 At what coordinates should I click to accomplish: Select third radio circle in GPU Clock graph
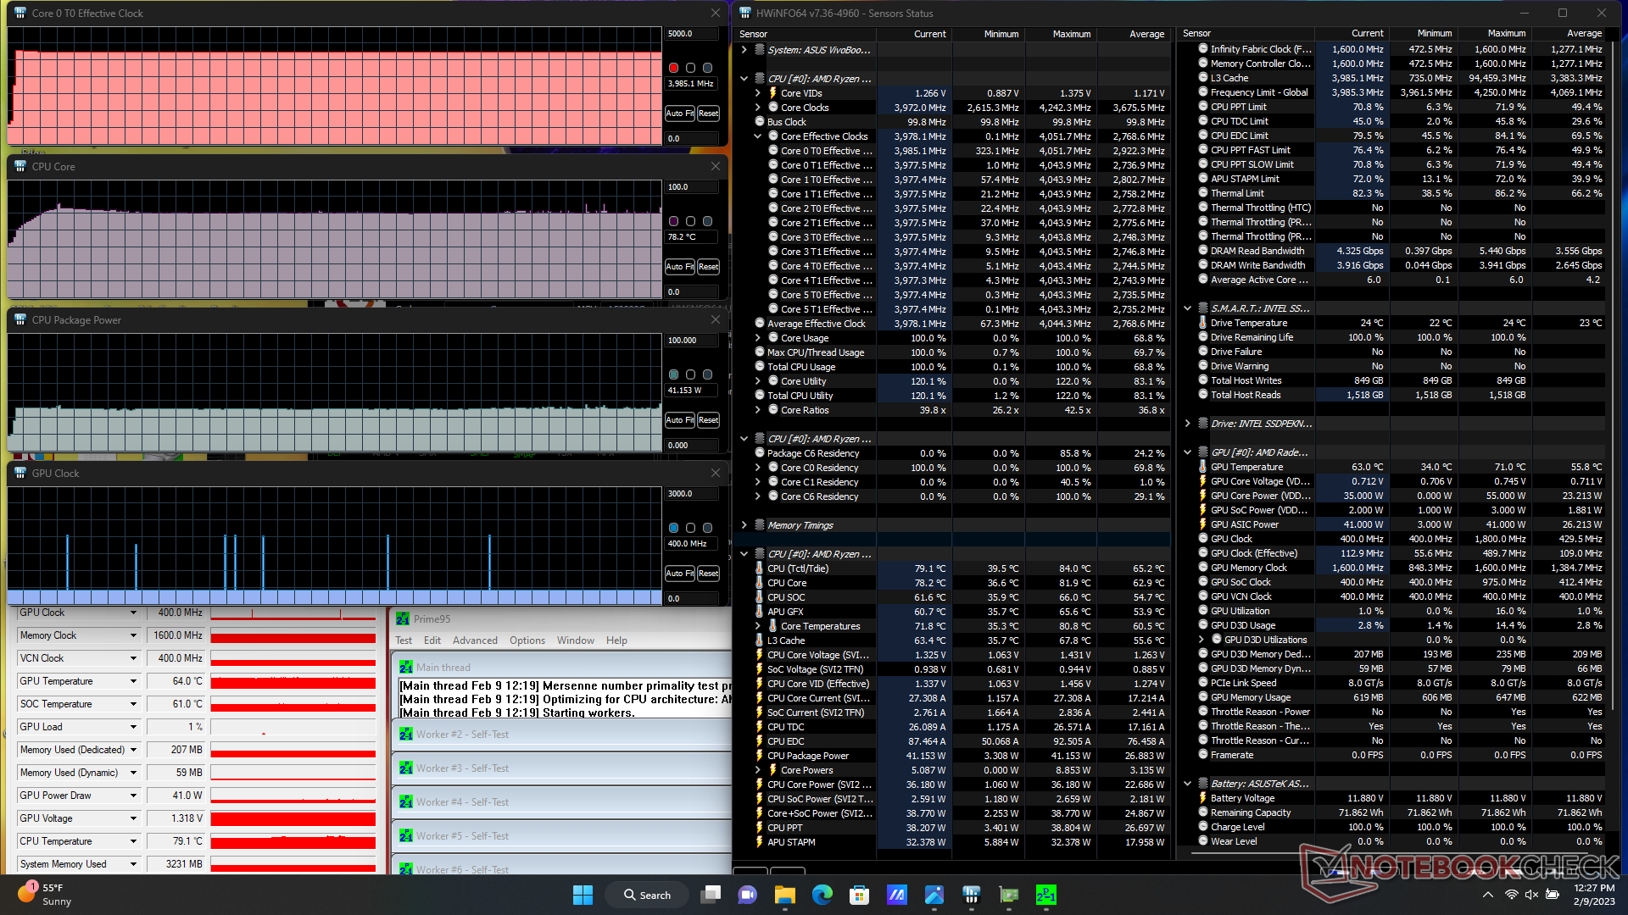tap(707, 528)
